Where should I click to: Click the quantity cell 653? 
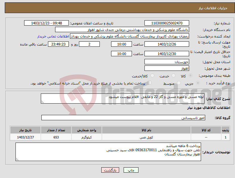(x=56, y=137)
